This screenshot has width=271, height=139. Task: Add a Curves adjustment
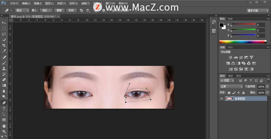[241, 58]
